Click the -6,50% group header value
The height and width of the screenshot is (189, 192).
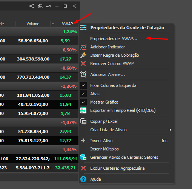click(x=69, y=50)
